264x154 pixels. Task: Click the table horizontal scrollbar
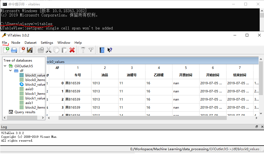[x=143, y=118]
